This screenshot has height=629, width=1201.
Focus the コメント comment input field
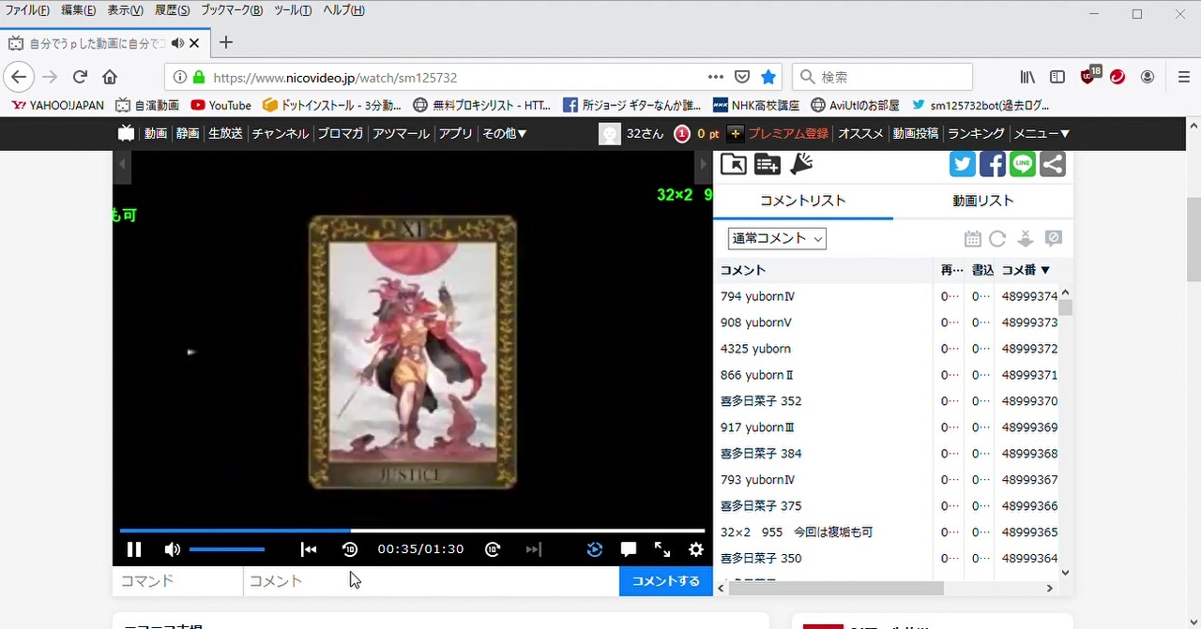click(432, 581)
